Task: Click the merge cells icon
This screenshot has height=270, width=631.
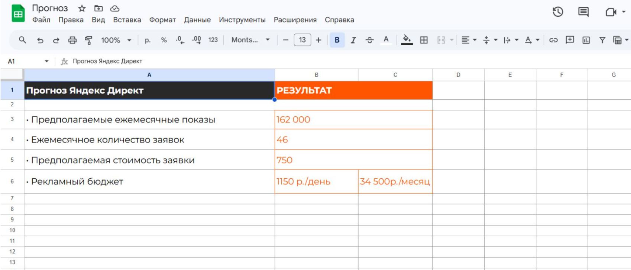Action: click(441, 40)
